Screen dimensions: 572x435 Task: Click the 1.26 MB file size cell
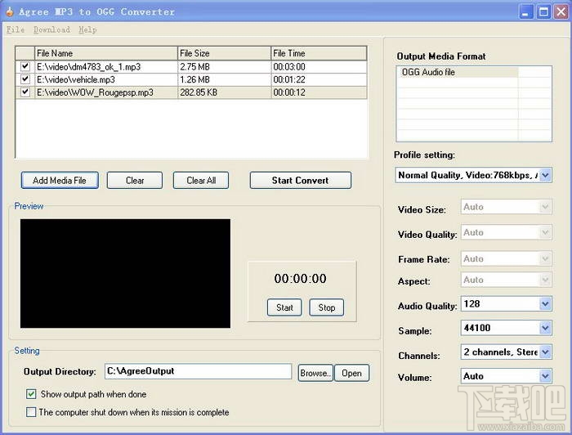click(225, 79)
